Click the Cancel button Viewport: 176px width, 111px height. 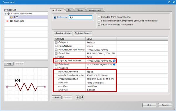(165, 105)
